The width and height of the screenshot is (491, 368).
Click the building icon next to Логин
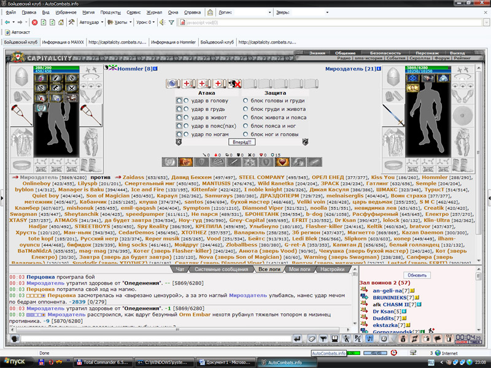[210, 12]
